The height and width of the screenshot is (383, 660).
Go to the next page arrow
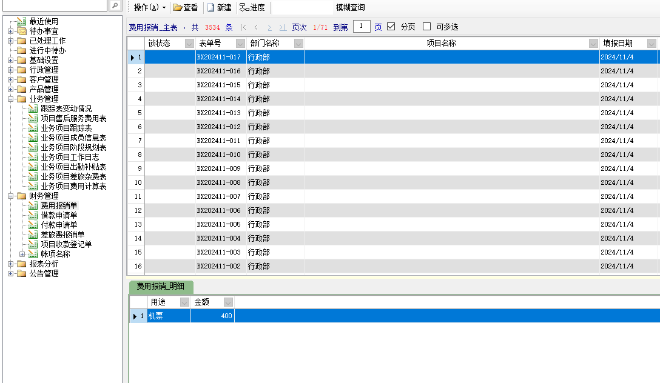click(269, 27)
